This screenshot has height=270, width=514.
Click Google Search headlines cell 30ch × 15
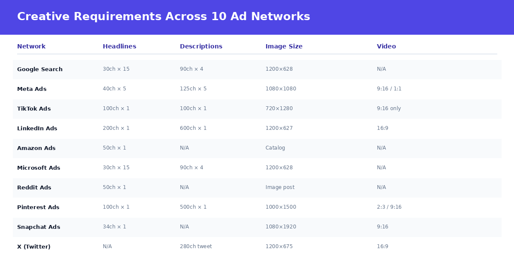116,69
